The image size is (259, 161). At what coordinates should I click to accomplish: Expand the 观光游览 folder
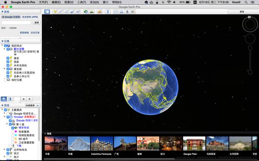[x=4, y=49]
